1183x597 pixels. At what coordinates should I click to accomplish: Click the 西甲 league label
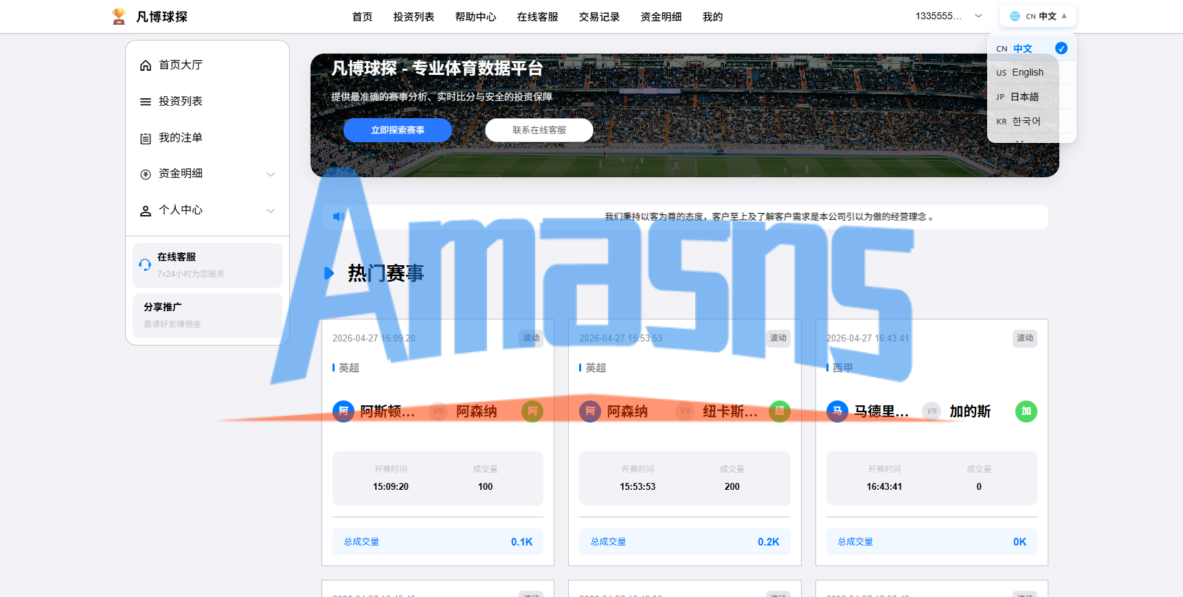click(842, 368)
